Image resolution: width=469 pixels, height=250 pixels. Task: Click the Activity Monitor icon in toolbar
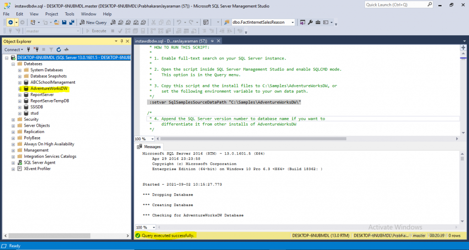coord(206,22)
